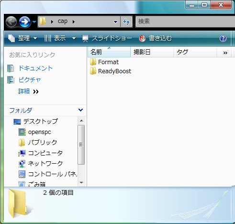Viewport: 235px width, 224px height.
Task: Click the Back navigation arrow button
Action: tap(11, 22)
